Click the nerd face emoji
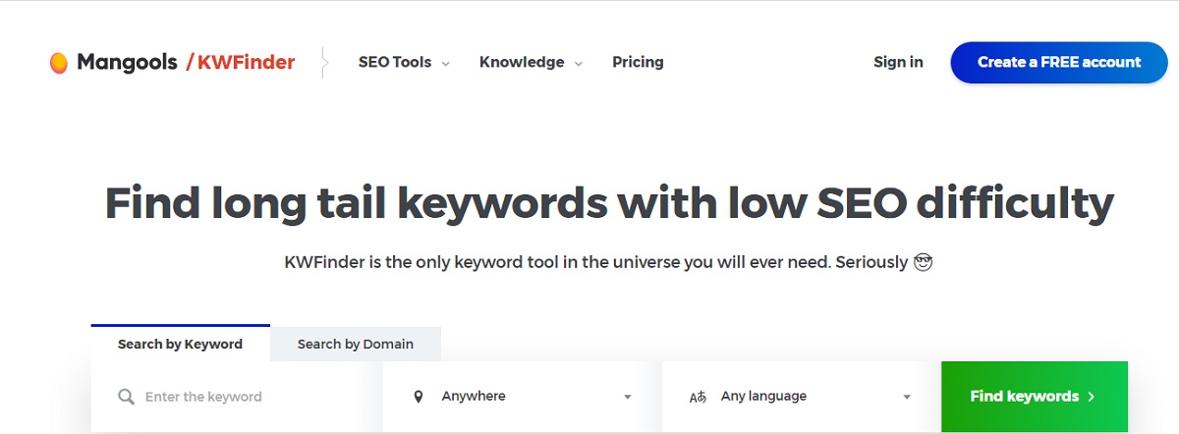This screenshot has height=434, width=1179. pyautogui.click(x=923, y=263)
